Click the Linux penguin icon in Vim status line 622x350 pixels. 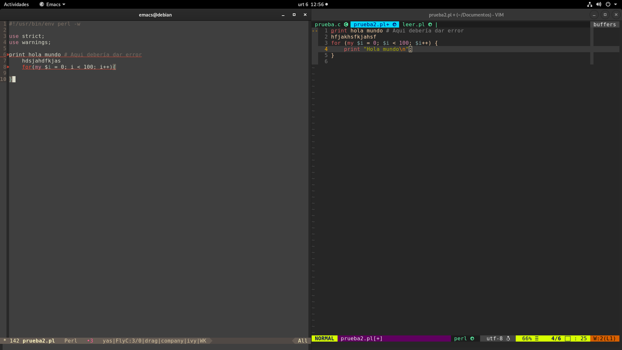pyautogui.click(x=508, y=338)
